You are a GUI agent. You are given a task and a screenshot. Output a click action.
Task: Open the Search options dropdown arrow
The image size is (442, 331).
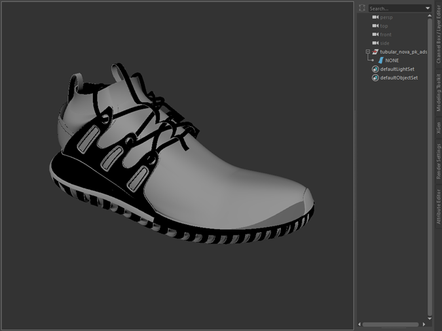pos(428,9)
